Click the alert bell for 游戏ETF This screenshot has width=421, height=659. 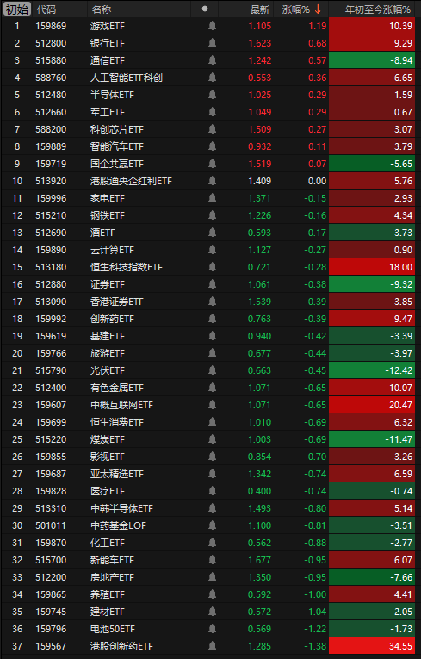[x=212, y=26]
